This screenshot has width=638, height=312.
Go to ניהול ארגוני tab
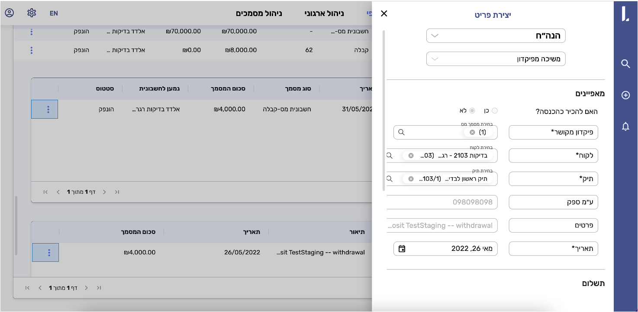[x=324, y=13]
